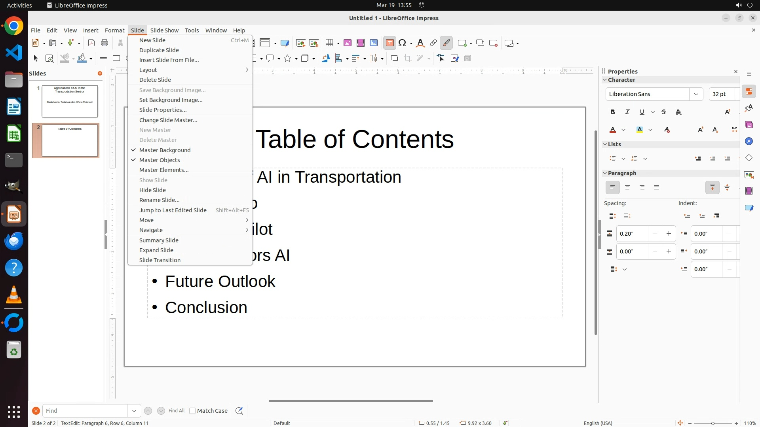Click the Insert Table toolbar icon

(x=329, y=43)
